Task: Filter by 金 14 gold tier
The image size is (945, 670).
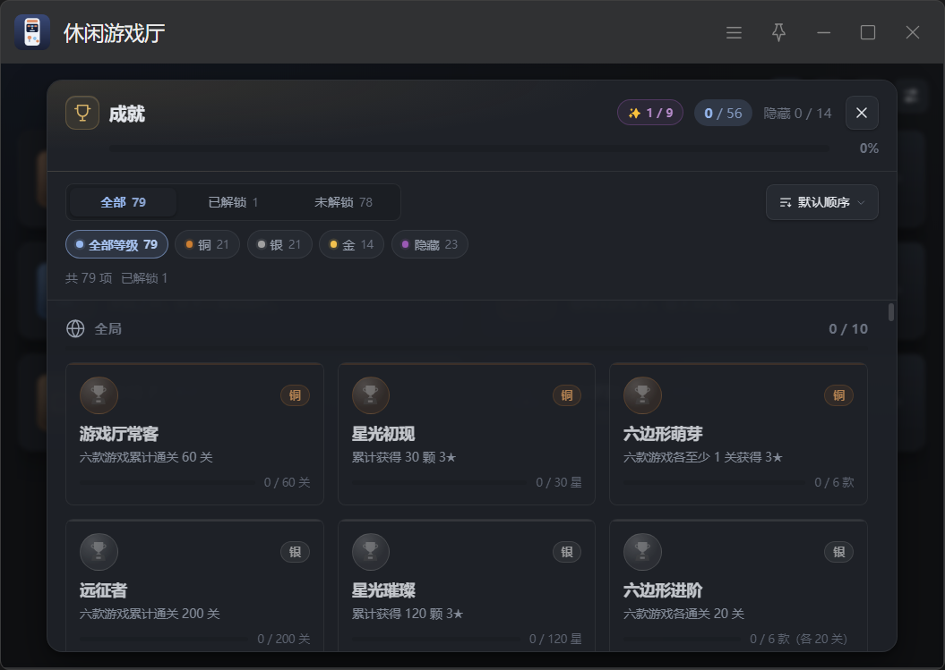Action: pyautogui.click(x=351, y=244)
